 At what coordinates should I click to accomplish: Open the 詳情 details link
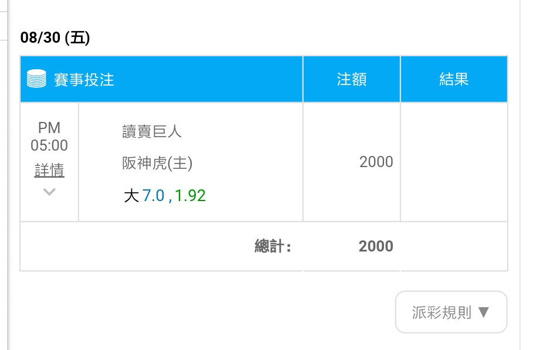tap(49, 170)
